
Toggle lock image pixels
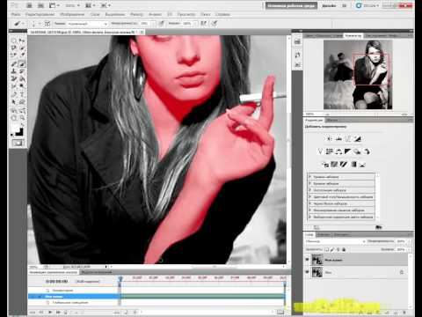(x=332, y=249)
